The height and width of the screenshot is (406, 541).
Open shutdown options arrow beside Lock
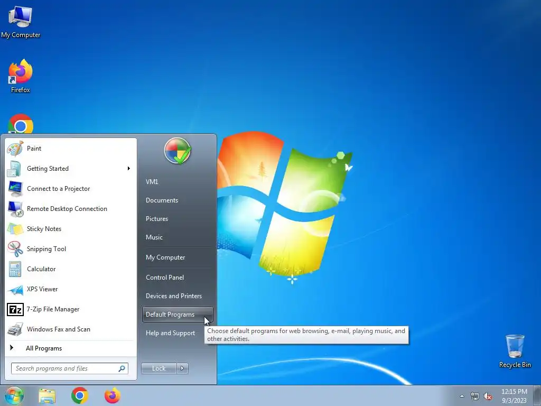click(x=182, y=368)
